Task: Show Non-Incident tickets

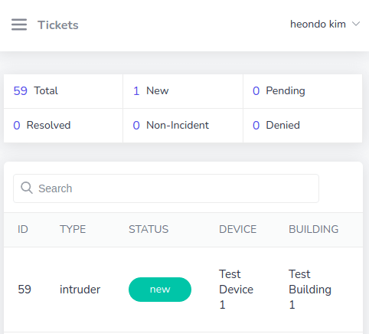Action: pos(183,126)
